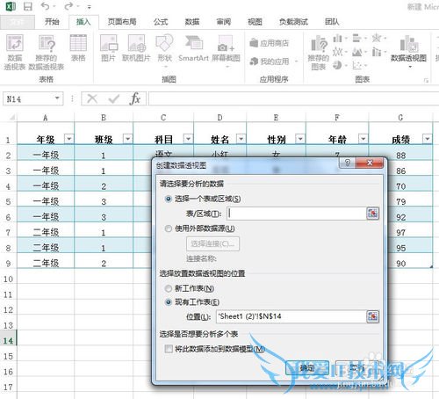439x399 pixels.
Task: Click the dialog cancel button
Action: point(356,367)
